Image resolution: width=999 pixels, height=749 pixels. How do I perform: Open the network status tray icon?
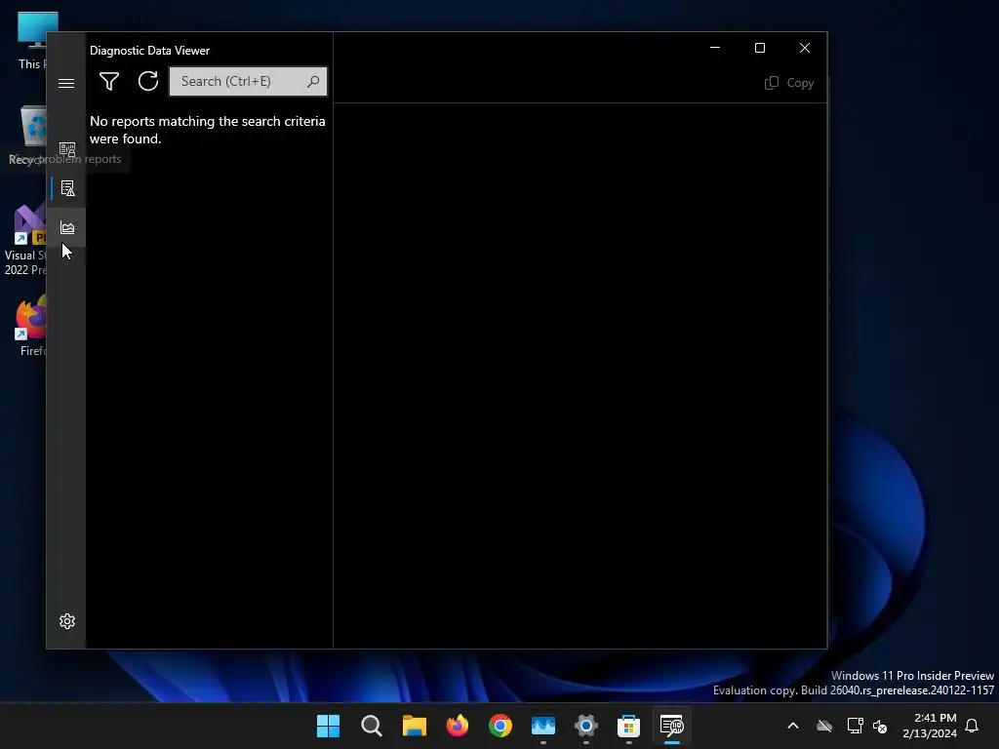[855, 726]
